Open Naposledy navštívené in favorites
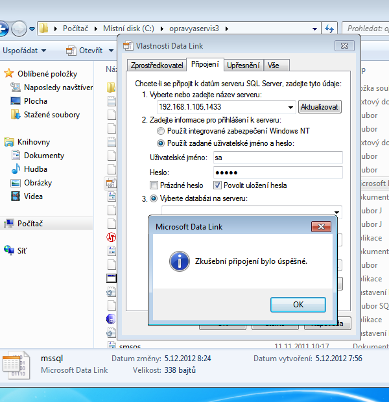 coord(51,88)
